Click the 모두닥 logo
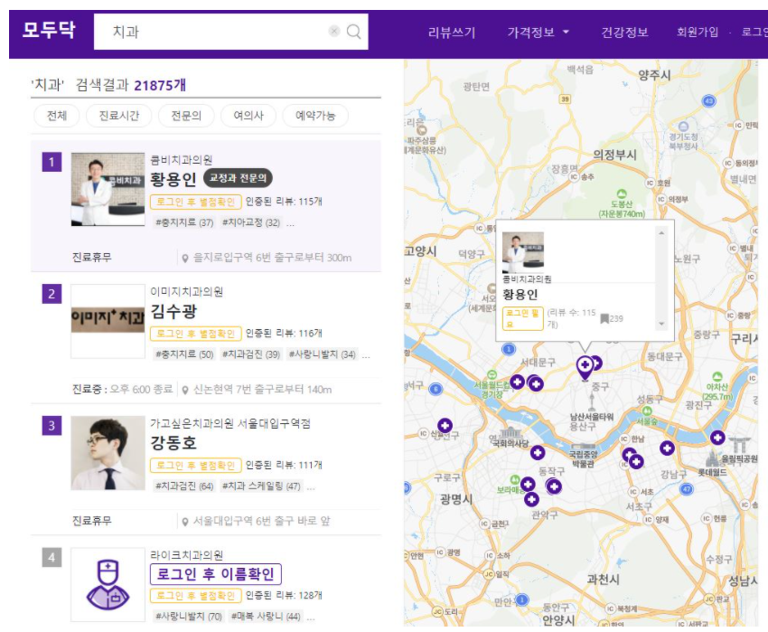 click(49, 31)
